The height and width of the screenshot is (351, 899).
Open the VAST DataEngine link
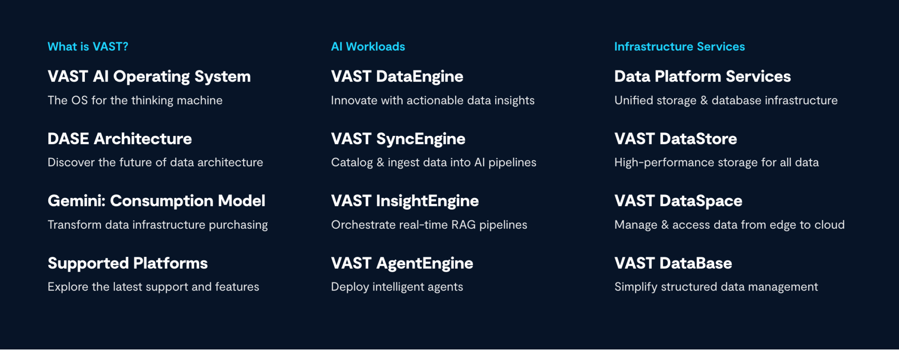tap(397, 77)
